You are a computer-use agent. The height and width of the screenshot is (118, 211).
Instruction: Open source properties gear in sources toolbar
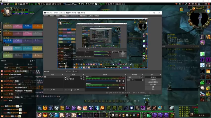[x=71, y=90]
